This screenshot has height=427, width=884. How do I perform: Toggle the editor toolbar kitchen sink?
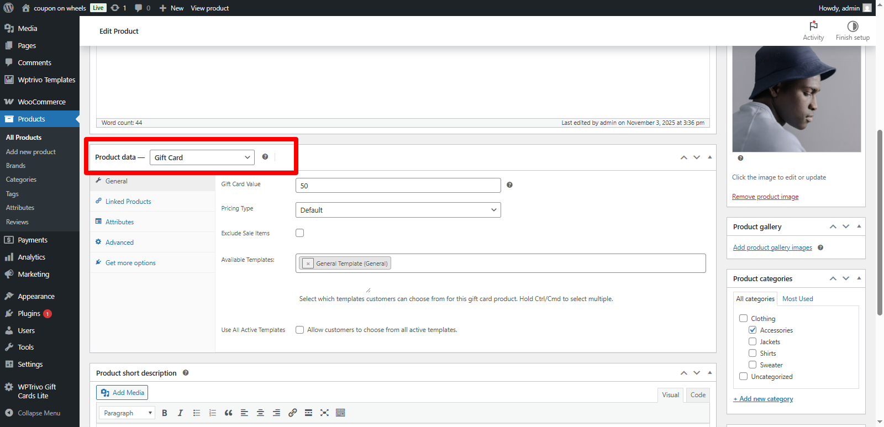340,413
